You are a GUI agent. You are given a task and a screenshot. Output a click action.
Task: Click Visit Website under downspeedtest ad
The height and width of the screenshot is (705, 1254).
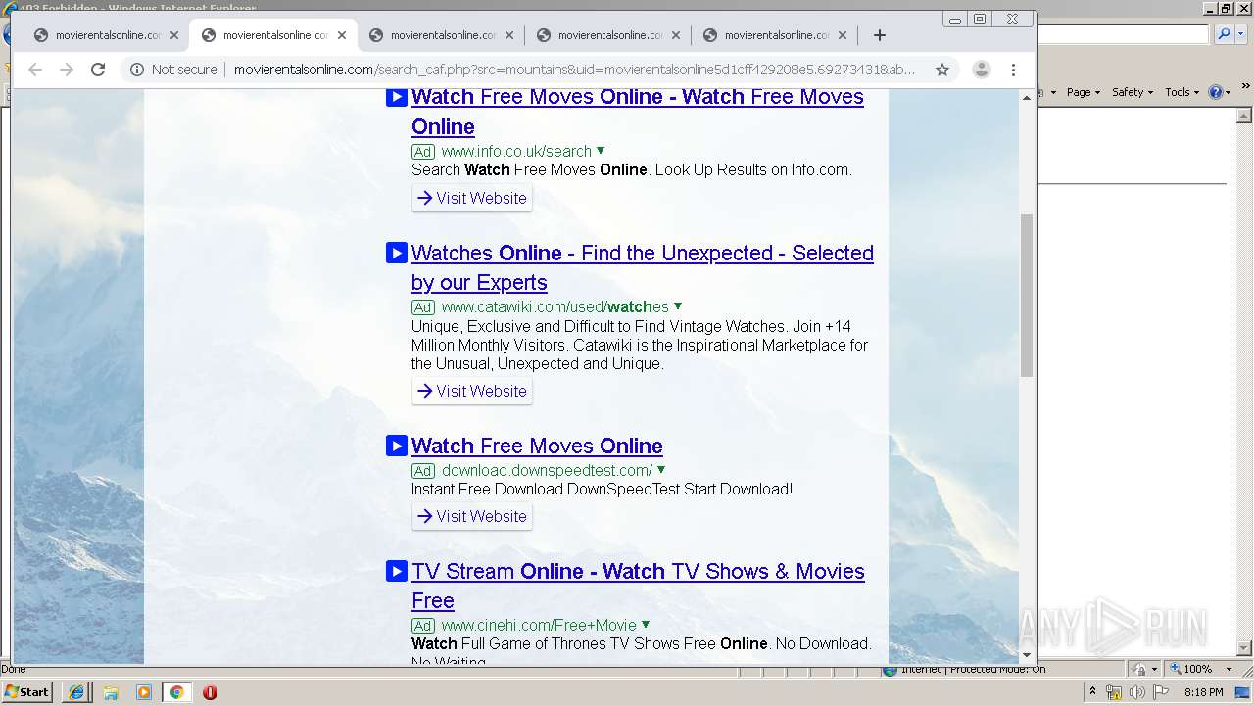[x=472, y=516]
